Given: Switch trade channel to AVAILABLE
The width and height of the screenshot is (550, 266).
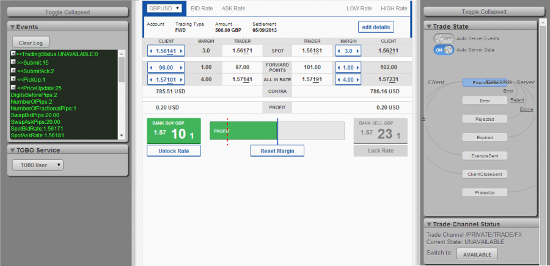Looking at the screenshot, I should (477, 254).
